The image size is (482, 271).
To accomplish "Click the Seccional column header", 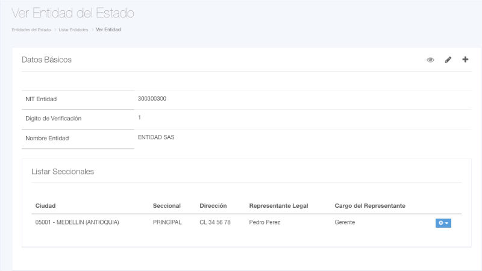I will click(167, 206).
